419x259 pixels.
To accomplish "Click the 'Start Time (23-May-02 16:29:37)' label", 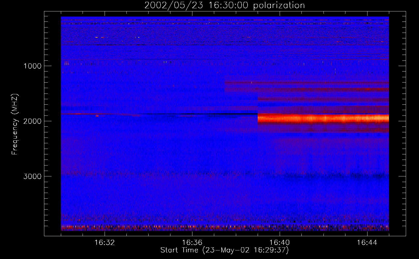I will [225, 250].
